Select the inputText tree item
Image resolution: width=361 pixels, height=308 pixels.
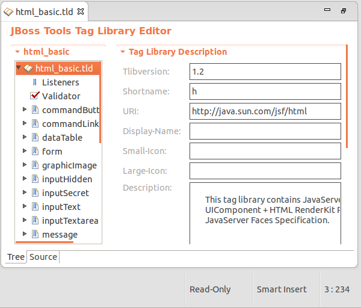coord(61,207)
